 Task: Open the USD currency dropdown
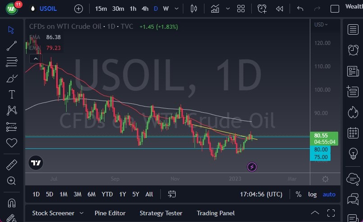[321, 24]
